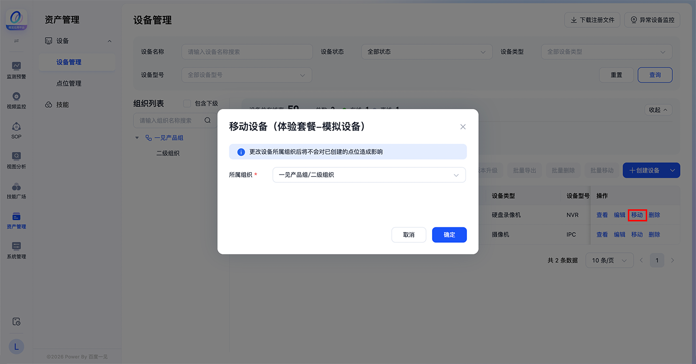Go to the next page arrow
696x364 pixels.
tap(672, 261)
